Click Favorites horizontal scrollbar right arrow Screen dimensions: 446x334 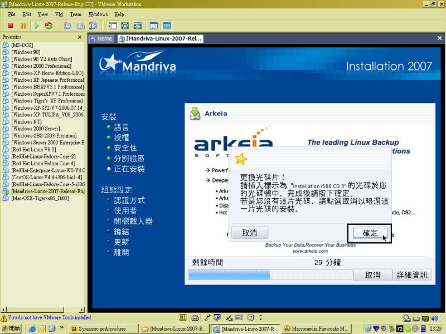click(x=82, y=310)
